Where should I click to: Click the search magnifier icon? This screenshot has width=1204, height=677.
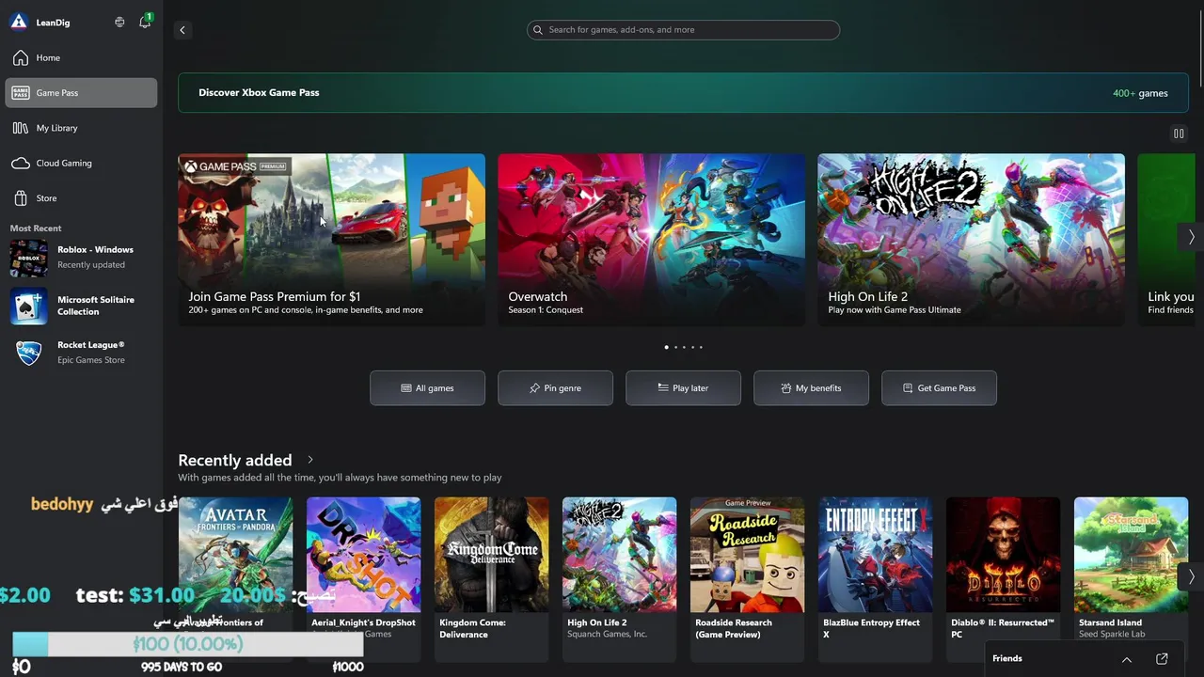pyautogui.click(x=538, y=30)
